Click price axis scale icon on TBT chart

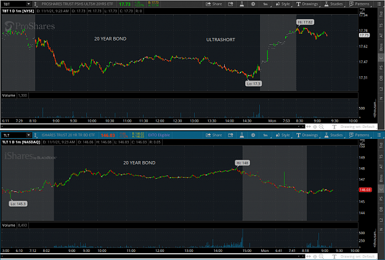(x=362, y=11)
